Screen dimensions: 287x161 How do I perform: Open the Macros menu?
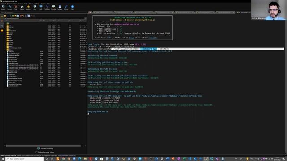coord(43,4)
